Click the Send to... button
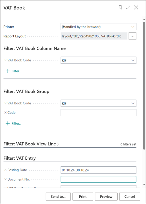 coord(58,196)
